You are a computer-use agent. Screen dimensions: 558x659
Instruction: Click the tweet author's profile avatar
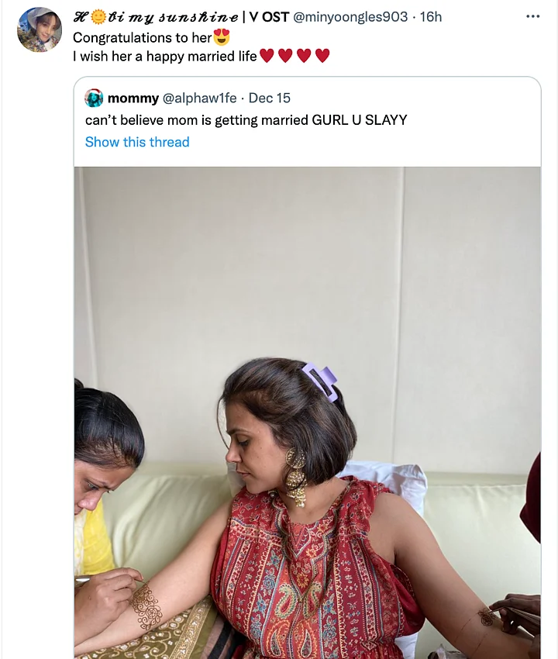(39, 29)
